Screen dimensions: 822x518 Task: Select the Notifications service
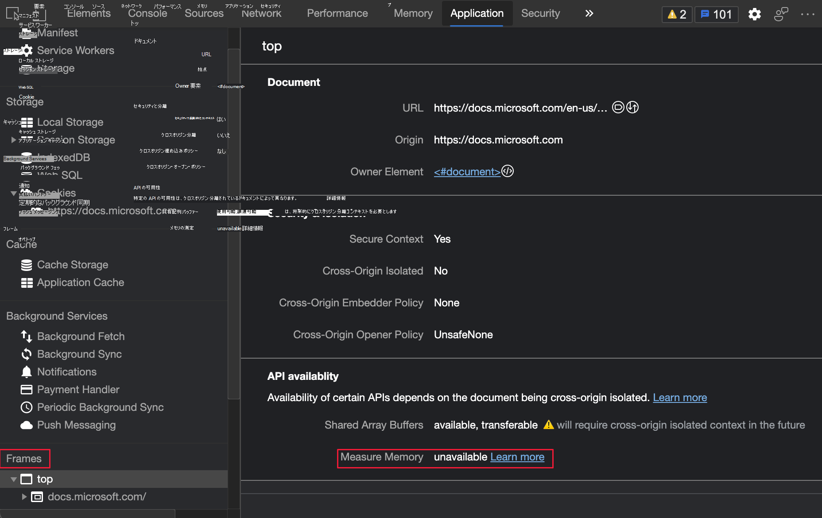click(66, 372)
